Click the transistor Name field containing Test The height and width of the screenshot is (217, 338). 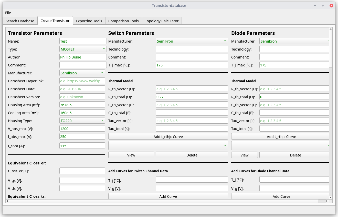[x=83, y=41]
